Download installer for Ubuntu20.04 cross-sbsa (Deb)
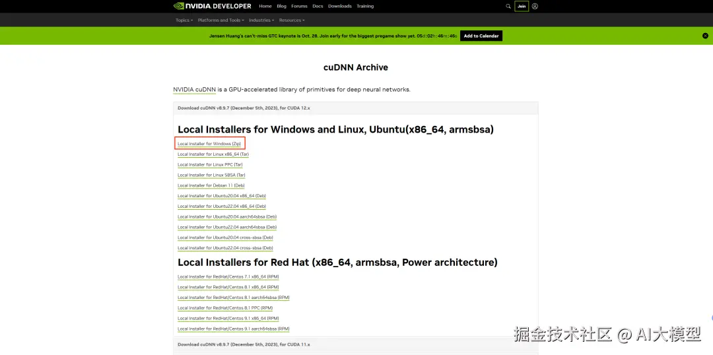Viewport: 713px width, 355px height. click(x=226, y=238)
